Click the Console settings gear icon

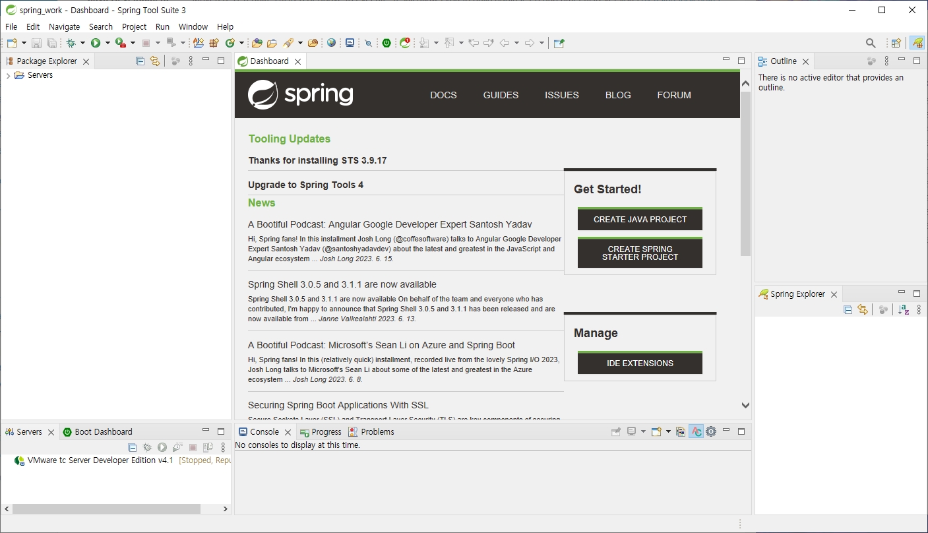pyautogui.click(x=711, y=431)
